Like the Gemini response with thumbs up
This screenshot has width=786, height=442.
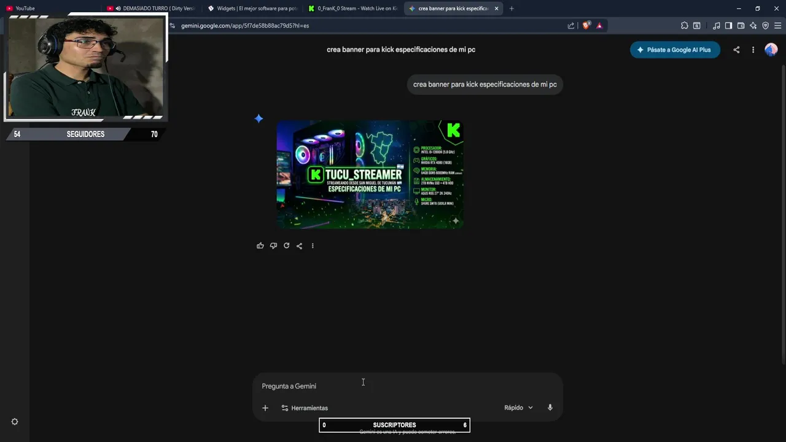pyautogui.click(x=260, y=246)
